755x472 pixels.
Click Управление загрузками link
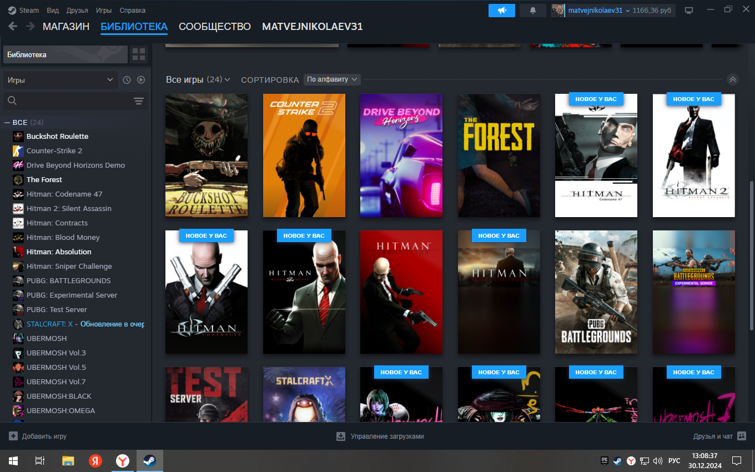click(x=387, y=436)
